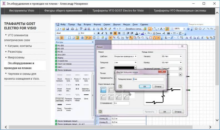Click the Text tool letter A icon

click(161, 29)
